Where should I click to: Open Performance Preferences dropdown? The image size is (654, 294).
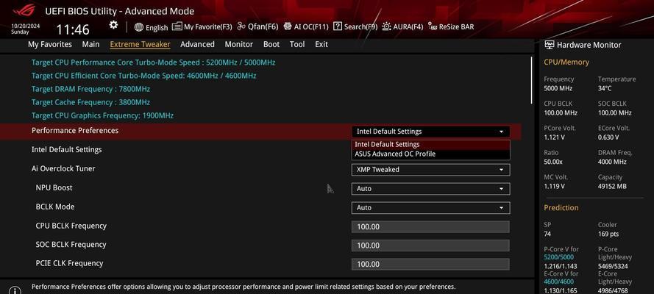[x=430, y=132]
